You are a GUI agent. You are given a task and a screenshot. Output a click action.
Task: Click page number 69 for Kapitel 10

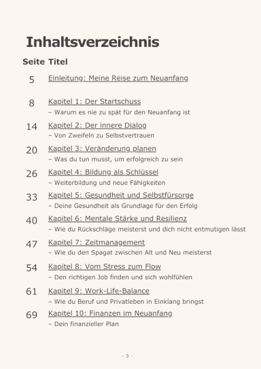click(31, 315)
